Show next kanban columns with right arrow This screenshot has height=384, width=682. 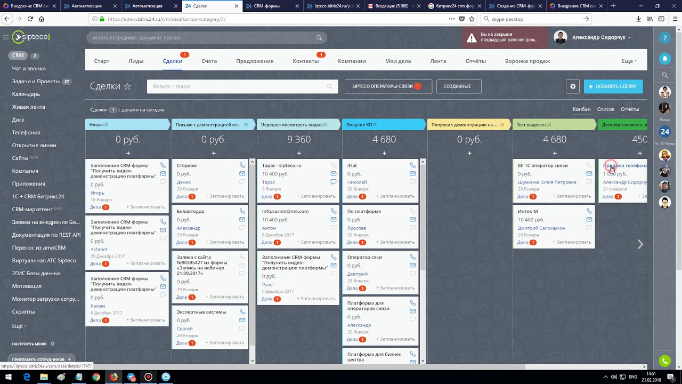(640, 244)
